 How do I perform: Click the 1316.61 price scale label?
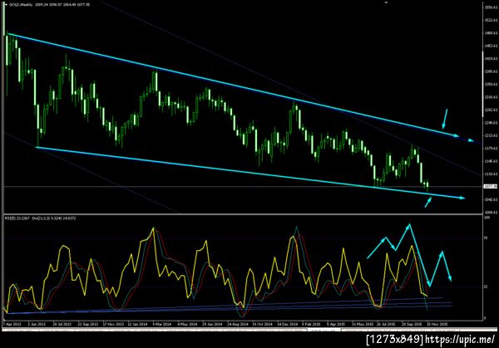[492, 97]
